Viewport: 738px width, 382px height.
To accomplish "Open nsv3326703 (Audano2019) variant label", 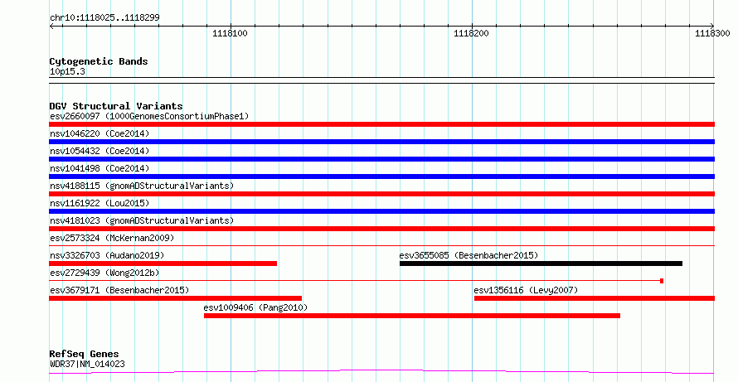I will click(x=107, y=255).
